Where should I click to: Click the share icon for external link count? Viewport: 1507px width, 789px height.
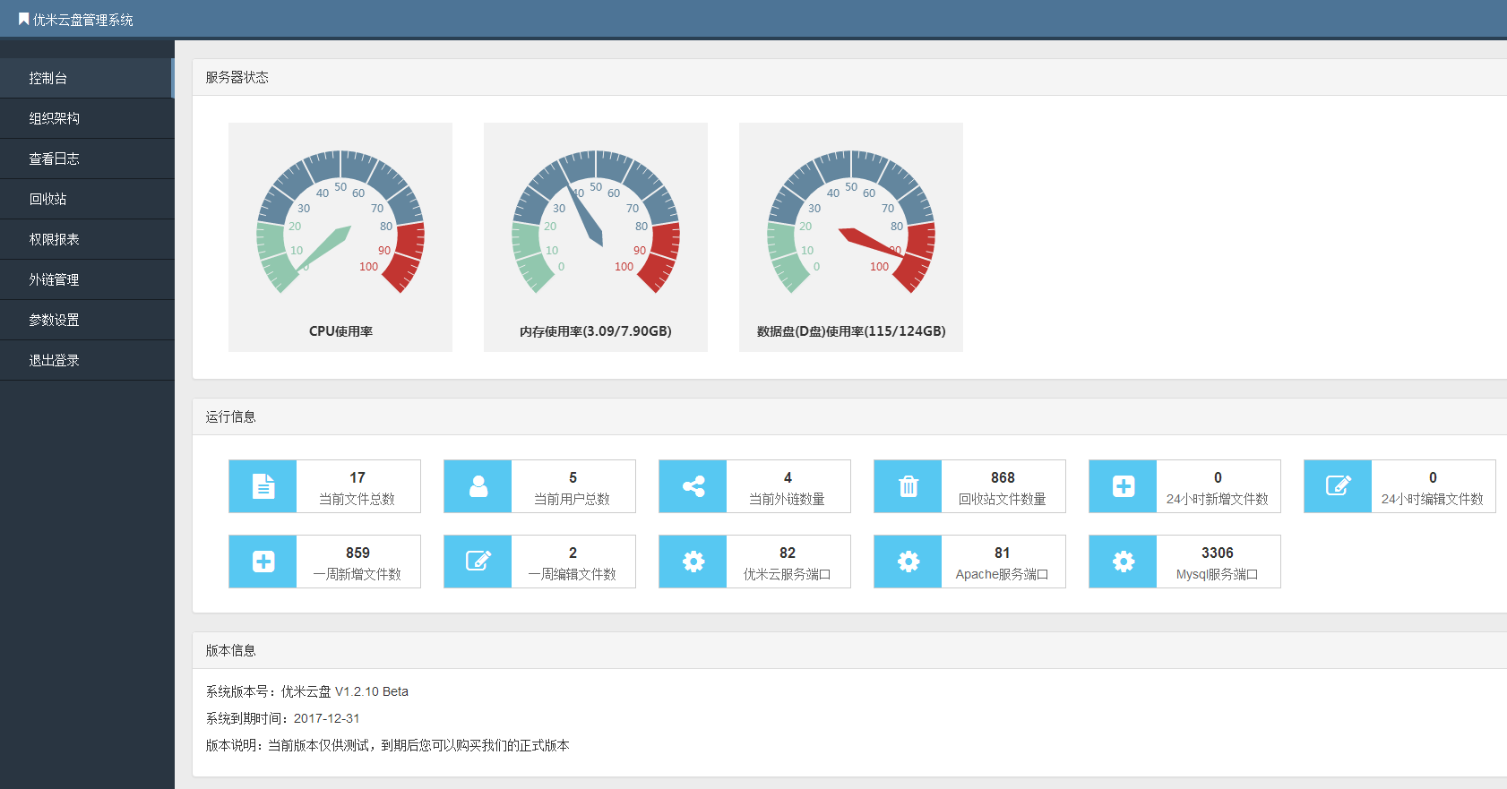click(x=693, y=486)
